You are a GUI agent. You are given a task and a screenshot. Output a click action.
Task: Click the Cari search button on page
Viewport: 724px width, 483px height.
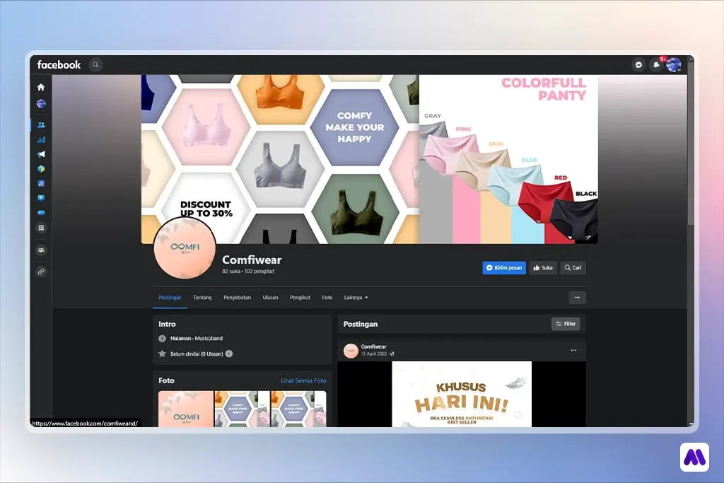(573, 268)
